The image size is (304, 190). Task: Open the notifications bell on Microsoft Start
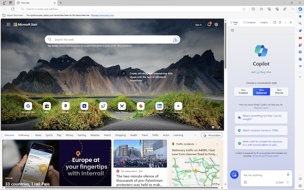[209, 24]
